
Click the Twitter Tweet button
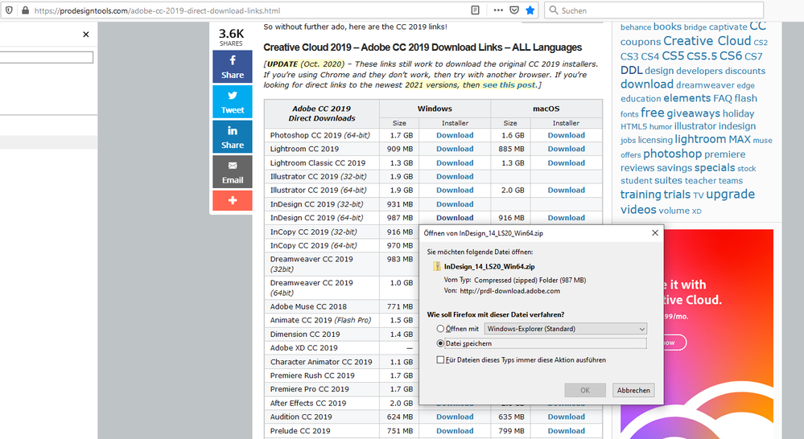click(x=233, y=101)
